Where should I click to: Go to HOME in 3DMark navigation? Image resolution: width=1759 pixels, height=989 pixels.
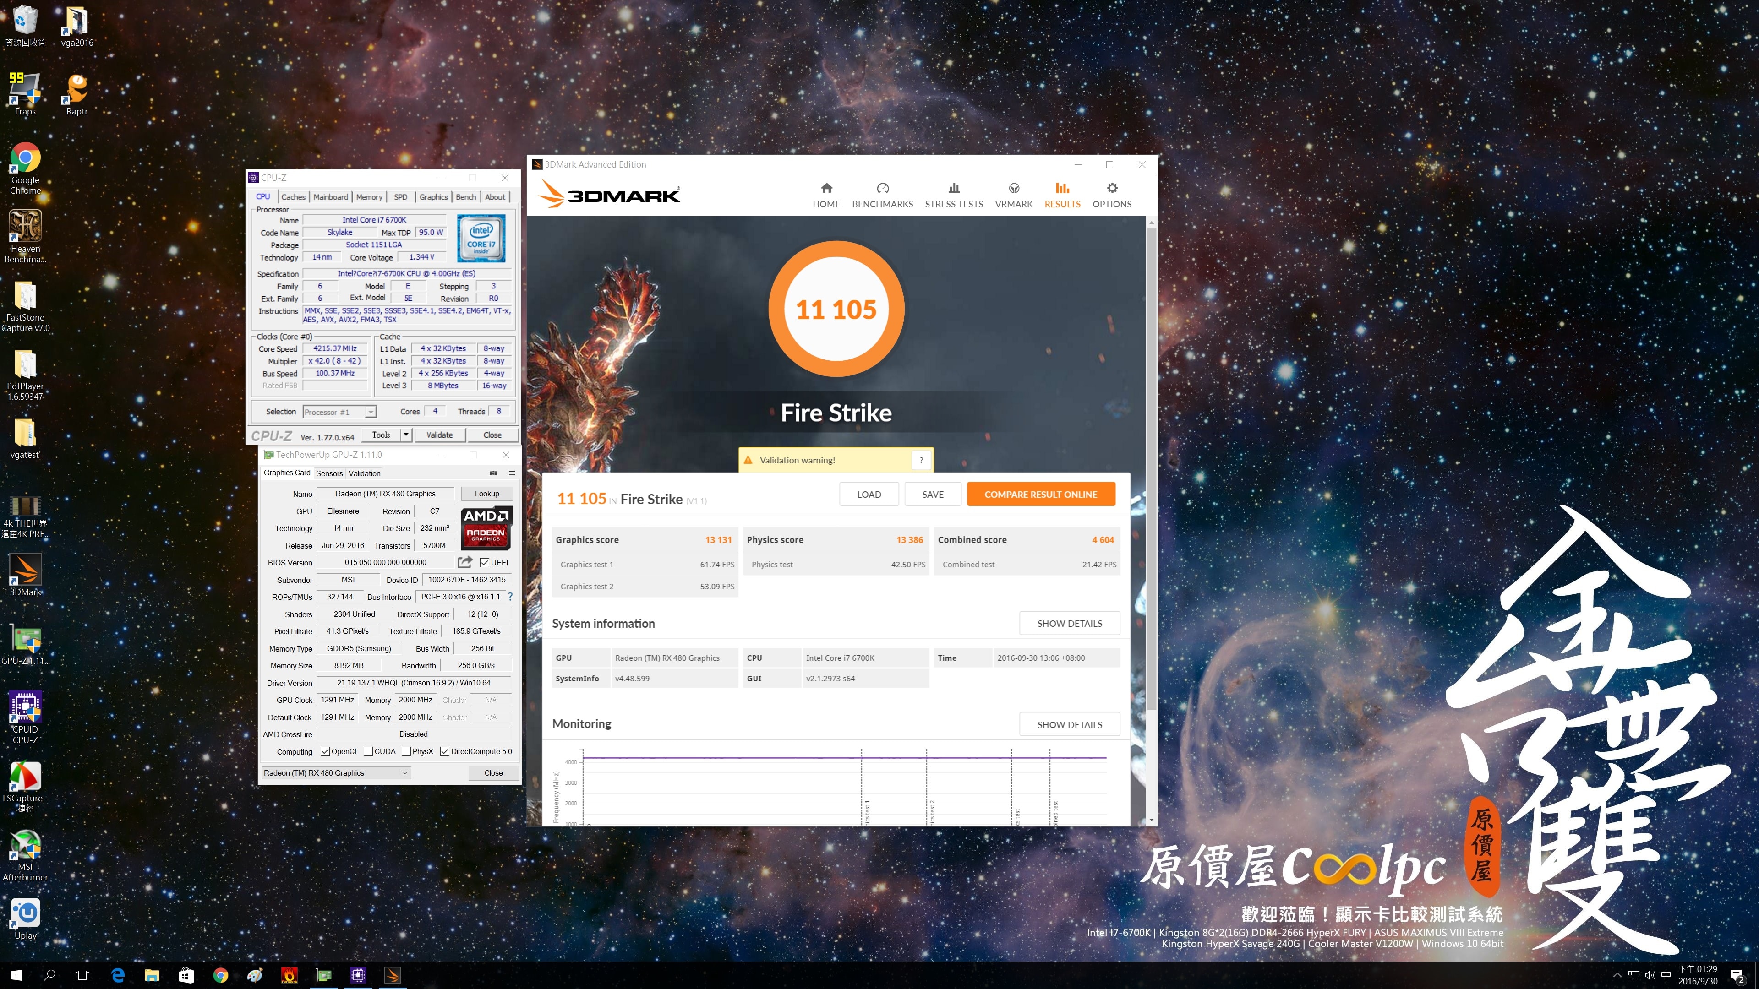point(826,195)
